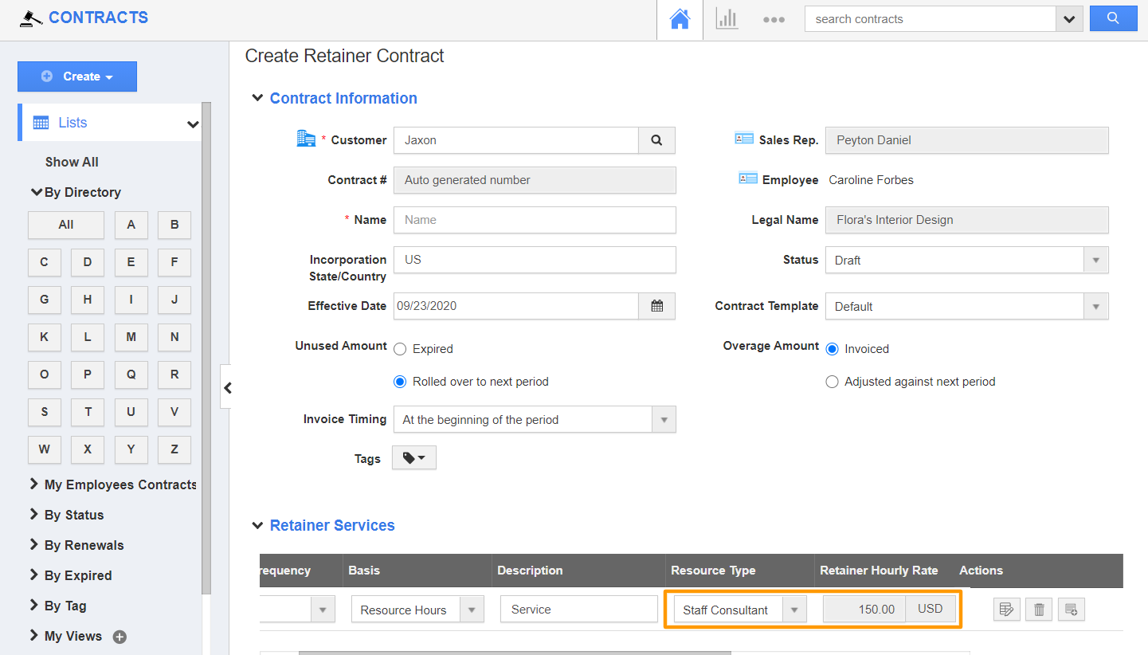Add a new retainer service row
This screenshot has width=1148, height=655.
pos(1071,609)
